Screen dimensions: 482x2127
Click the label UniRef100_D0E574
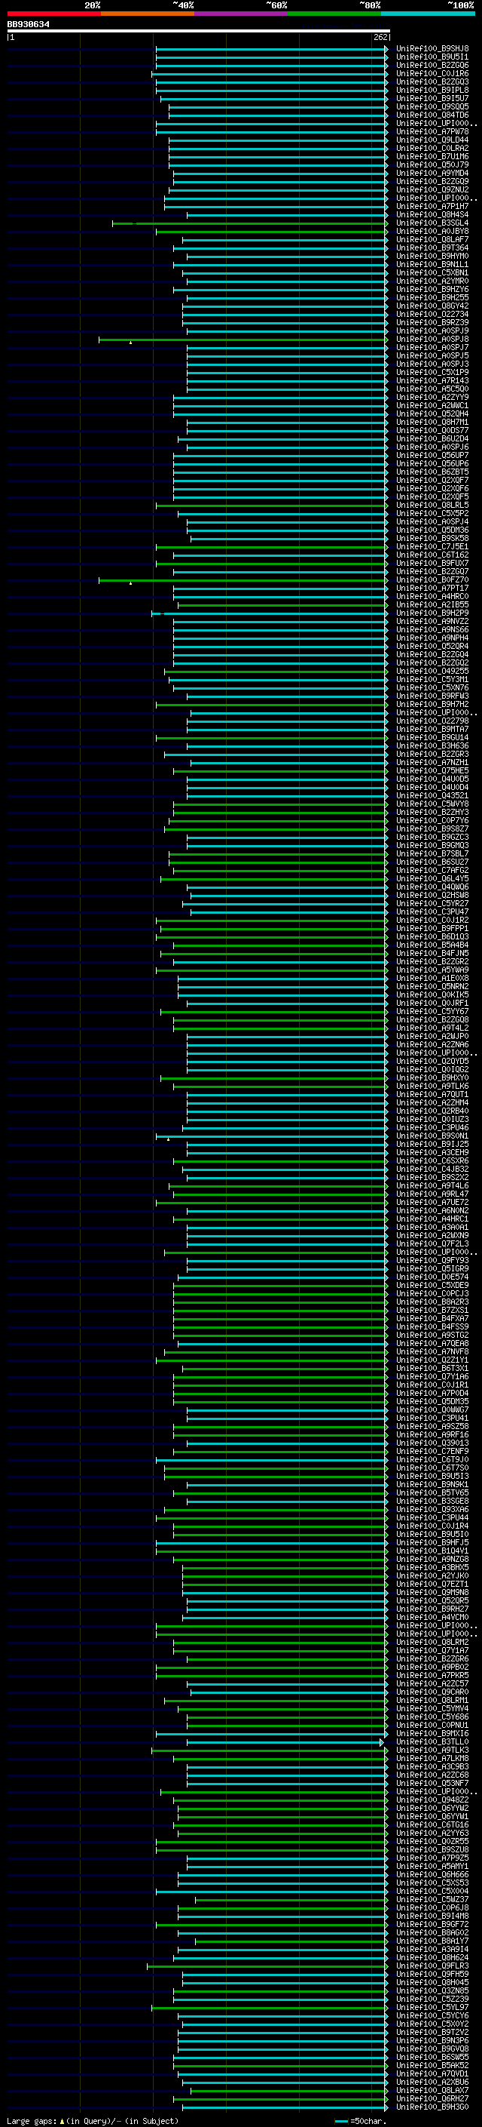click(x=432, y=1277)
